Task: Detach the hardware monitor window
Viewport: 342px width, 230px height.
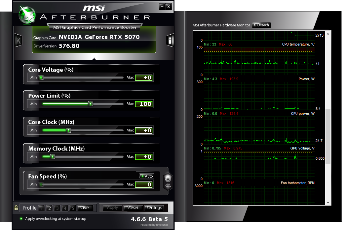Action: click(261, 25)
